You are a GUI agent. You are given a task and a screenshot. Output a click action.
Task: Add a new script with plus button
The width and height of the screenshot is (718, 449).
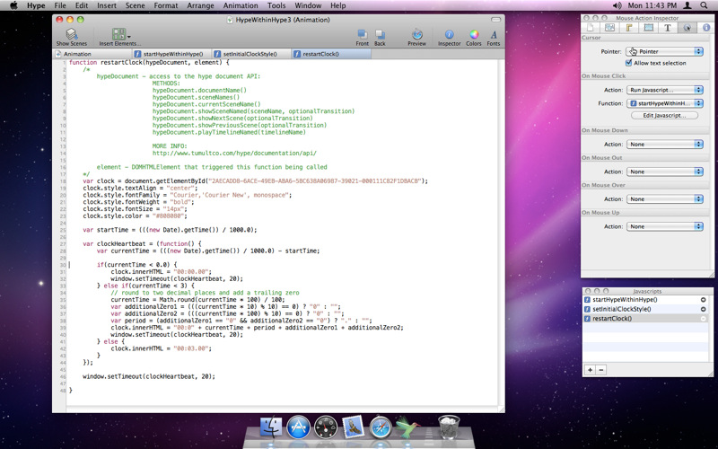coord(590,370)
